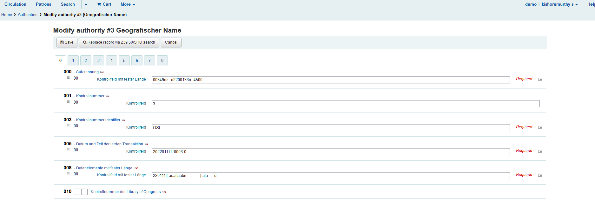The image size is (595, 200).
Task: Delete the 003 Kontrollnummer Identifier tag
Action: [124, 120]
